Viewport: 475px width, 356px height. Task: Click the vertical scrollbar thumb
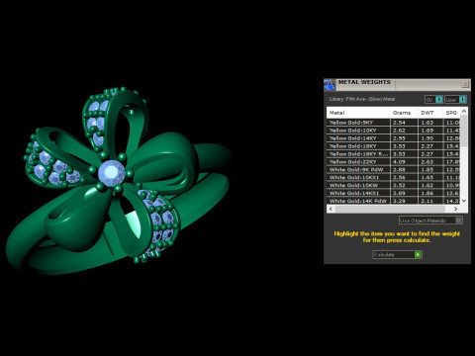tap(464, 131)
